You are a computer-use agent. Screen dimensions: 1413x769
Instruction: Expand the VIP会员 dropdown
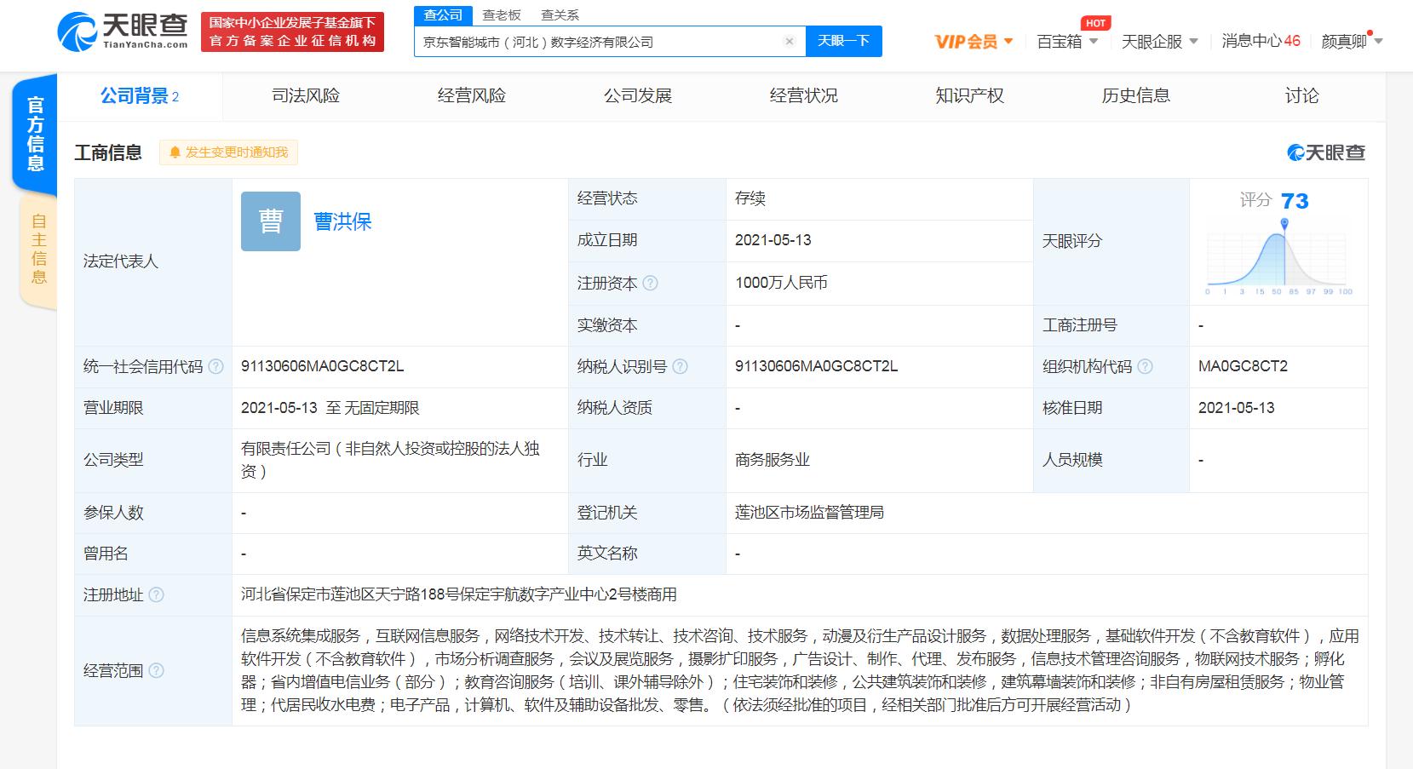pos(974,41)
